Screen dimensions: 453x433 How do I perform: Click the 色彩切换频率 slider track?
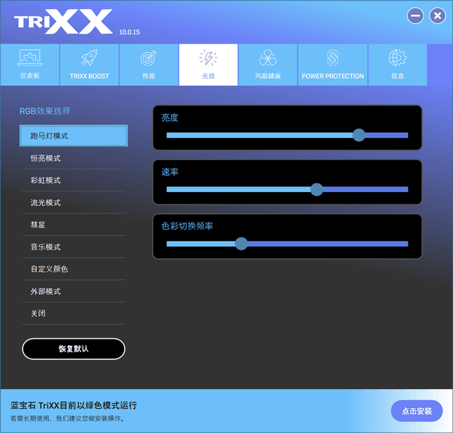323,244
